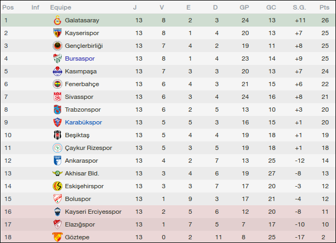This screenshot has height=243, width=336.
Task: Click the Kayserispor club badge
Action: (x=57, y=33)
